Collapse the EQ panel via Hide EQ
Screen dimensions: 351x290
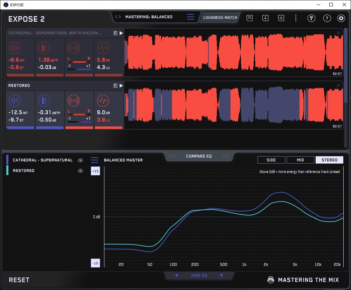[199, 276]
